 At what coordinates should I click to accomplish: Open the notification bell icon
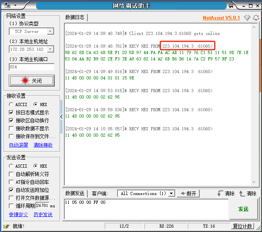point(256,17)
